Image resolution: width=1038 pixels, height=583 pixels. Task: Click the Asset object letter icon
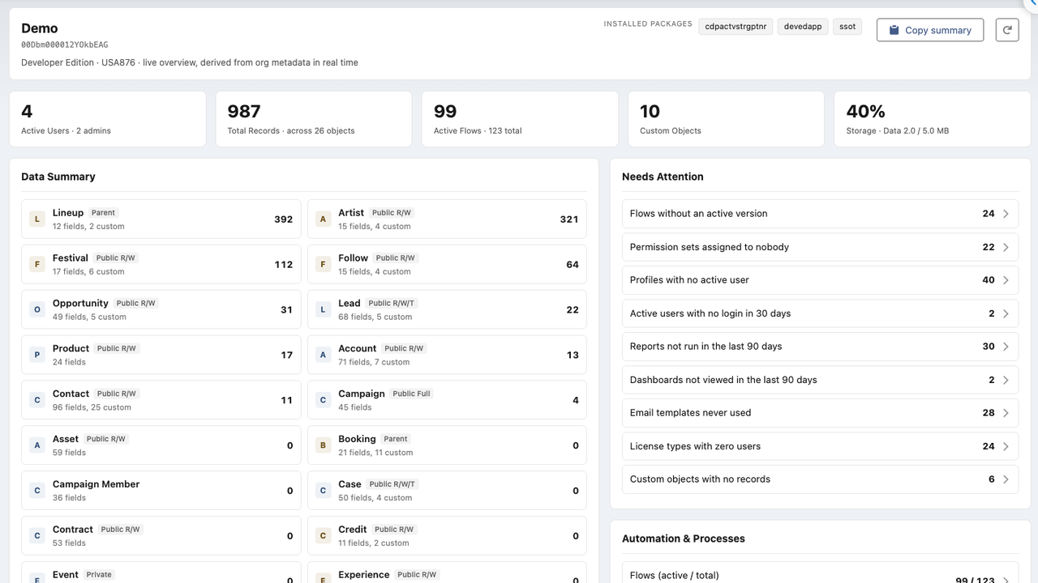tap(36, 445)
